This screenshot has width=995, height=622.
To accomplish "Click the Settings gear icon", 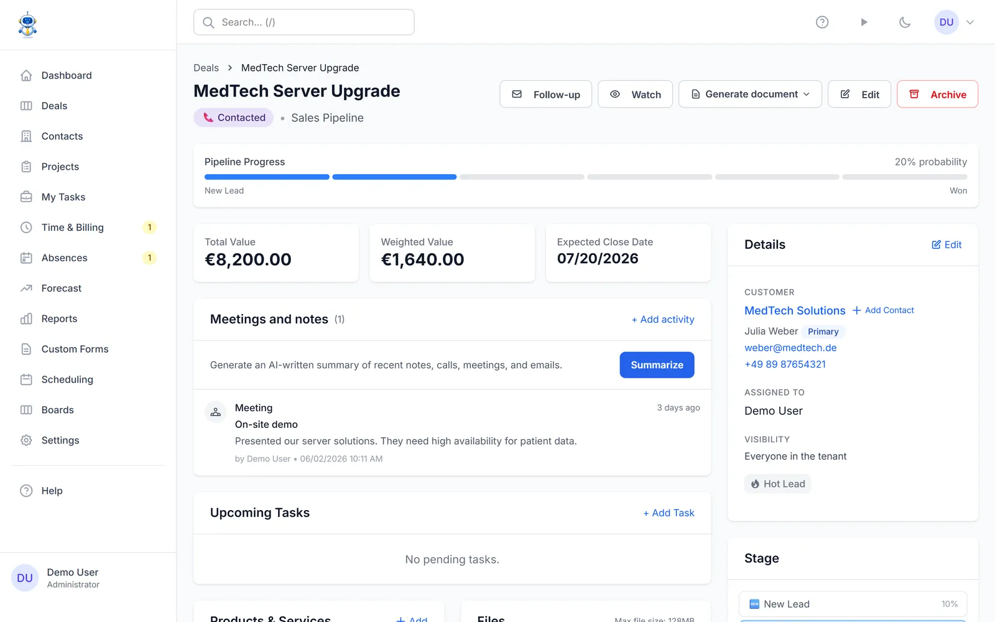I will [26, 440].
